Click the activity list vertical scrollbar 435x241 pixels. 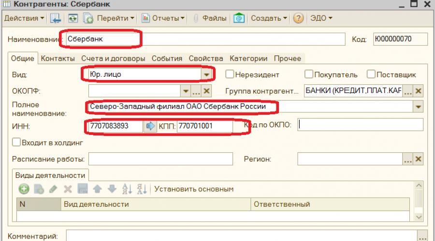point(419,200)
